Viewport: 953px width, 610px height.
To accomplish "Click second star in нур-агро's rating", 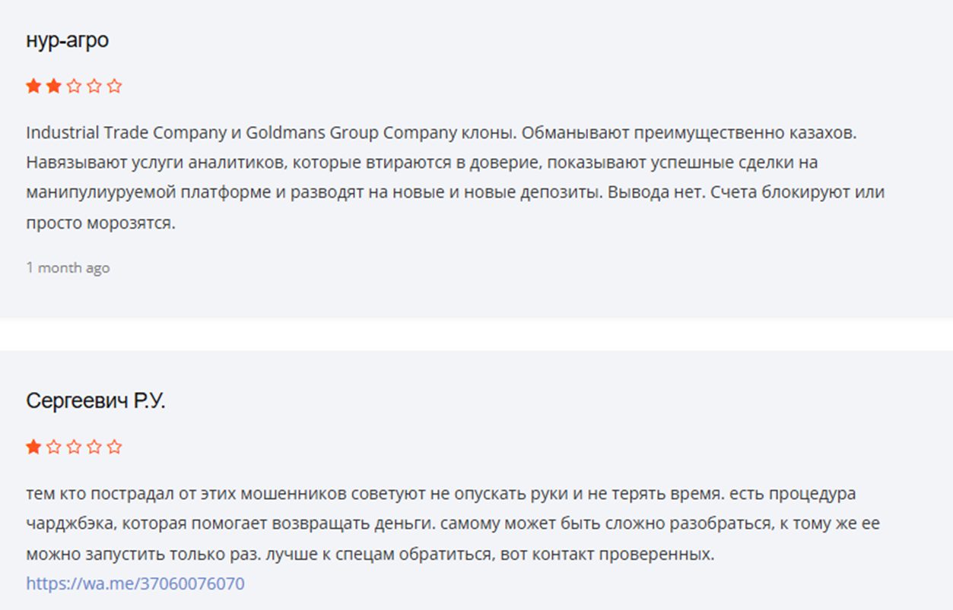I will pyautogui.click(x=53, y=87).
